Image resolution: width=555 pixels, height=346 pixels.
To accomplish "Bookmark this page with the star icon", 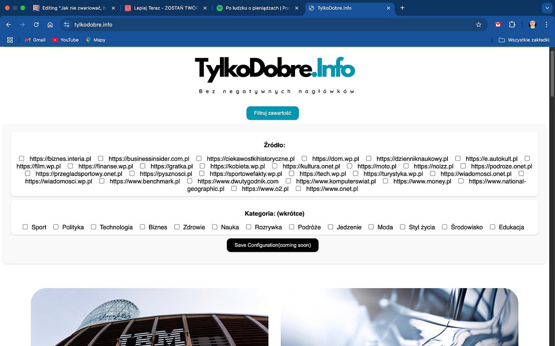I will point(479,25).
